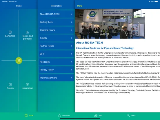Open the Exhibitors icon on Home

pyautogui.click(x=10, y=32)
